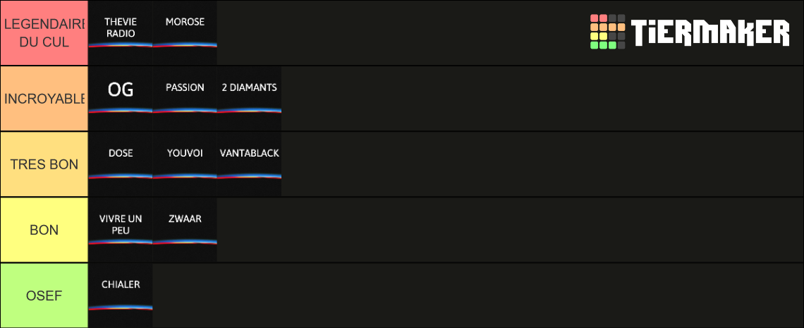
Task: Click empty area of the OSEF row
Action: coord(478,295)
